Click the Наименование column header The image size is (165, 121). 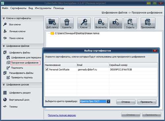point(61,65)
